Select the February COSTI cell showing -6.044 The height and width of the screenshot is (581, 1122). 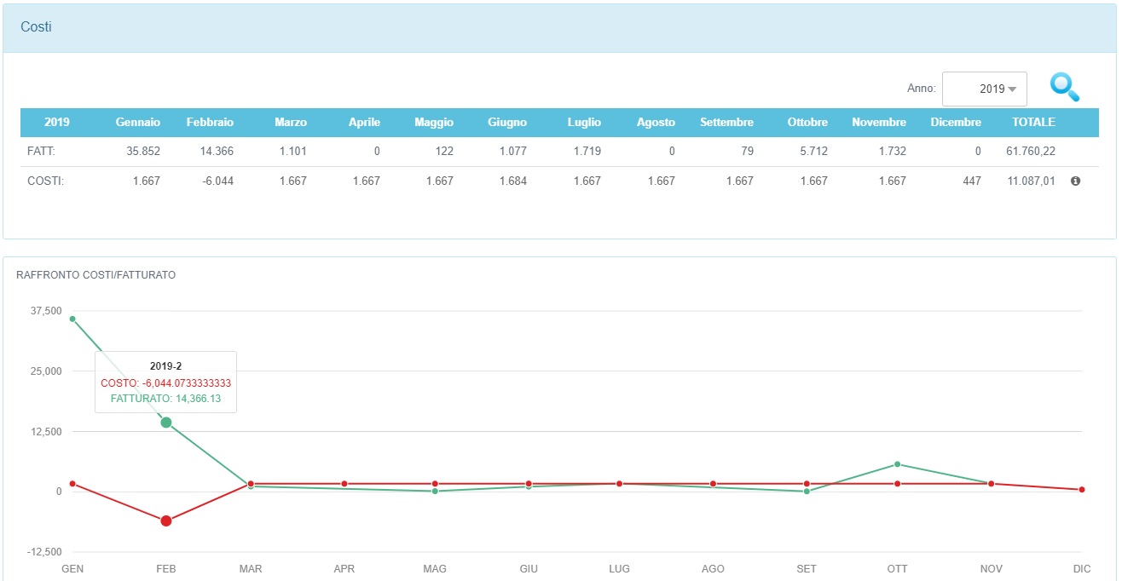click(215, 181)
